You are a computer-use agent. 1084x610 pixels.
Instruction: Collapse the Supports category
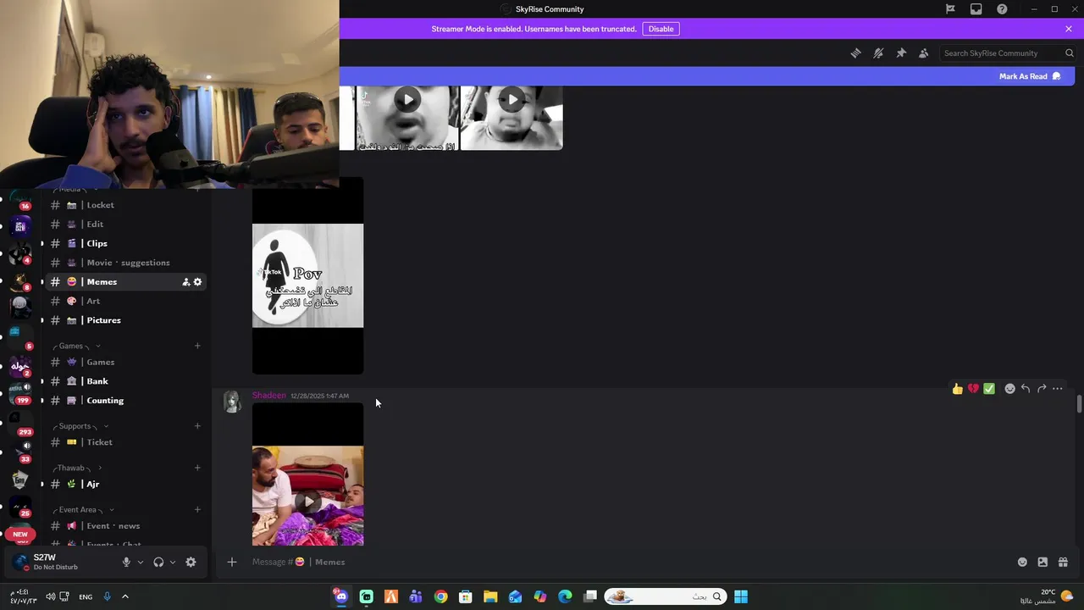(80, 426)
